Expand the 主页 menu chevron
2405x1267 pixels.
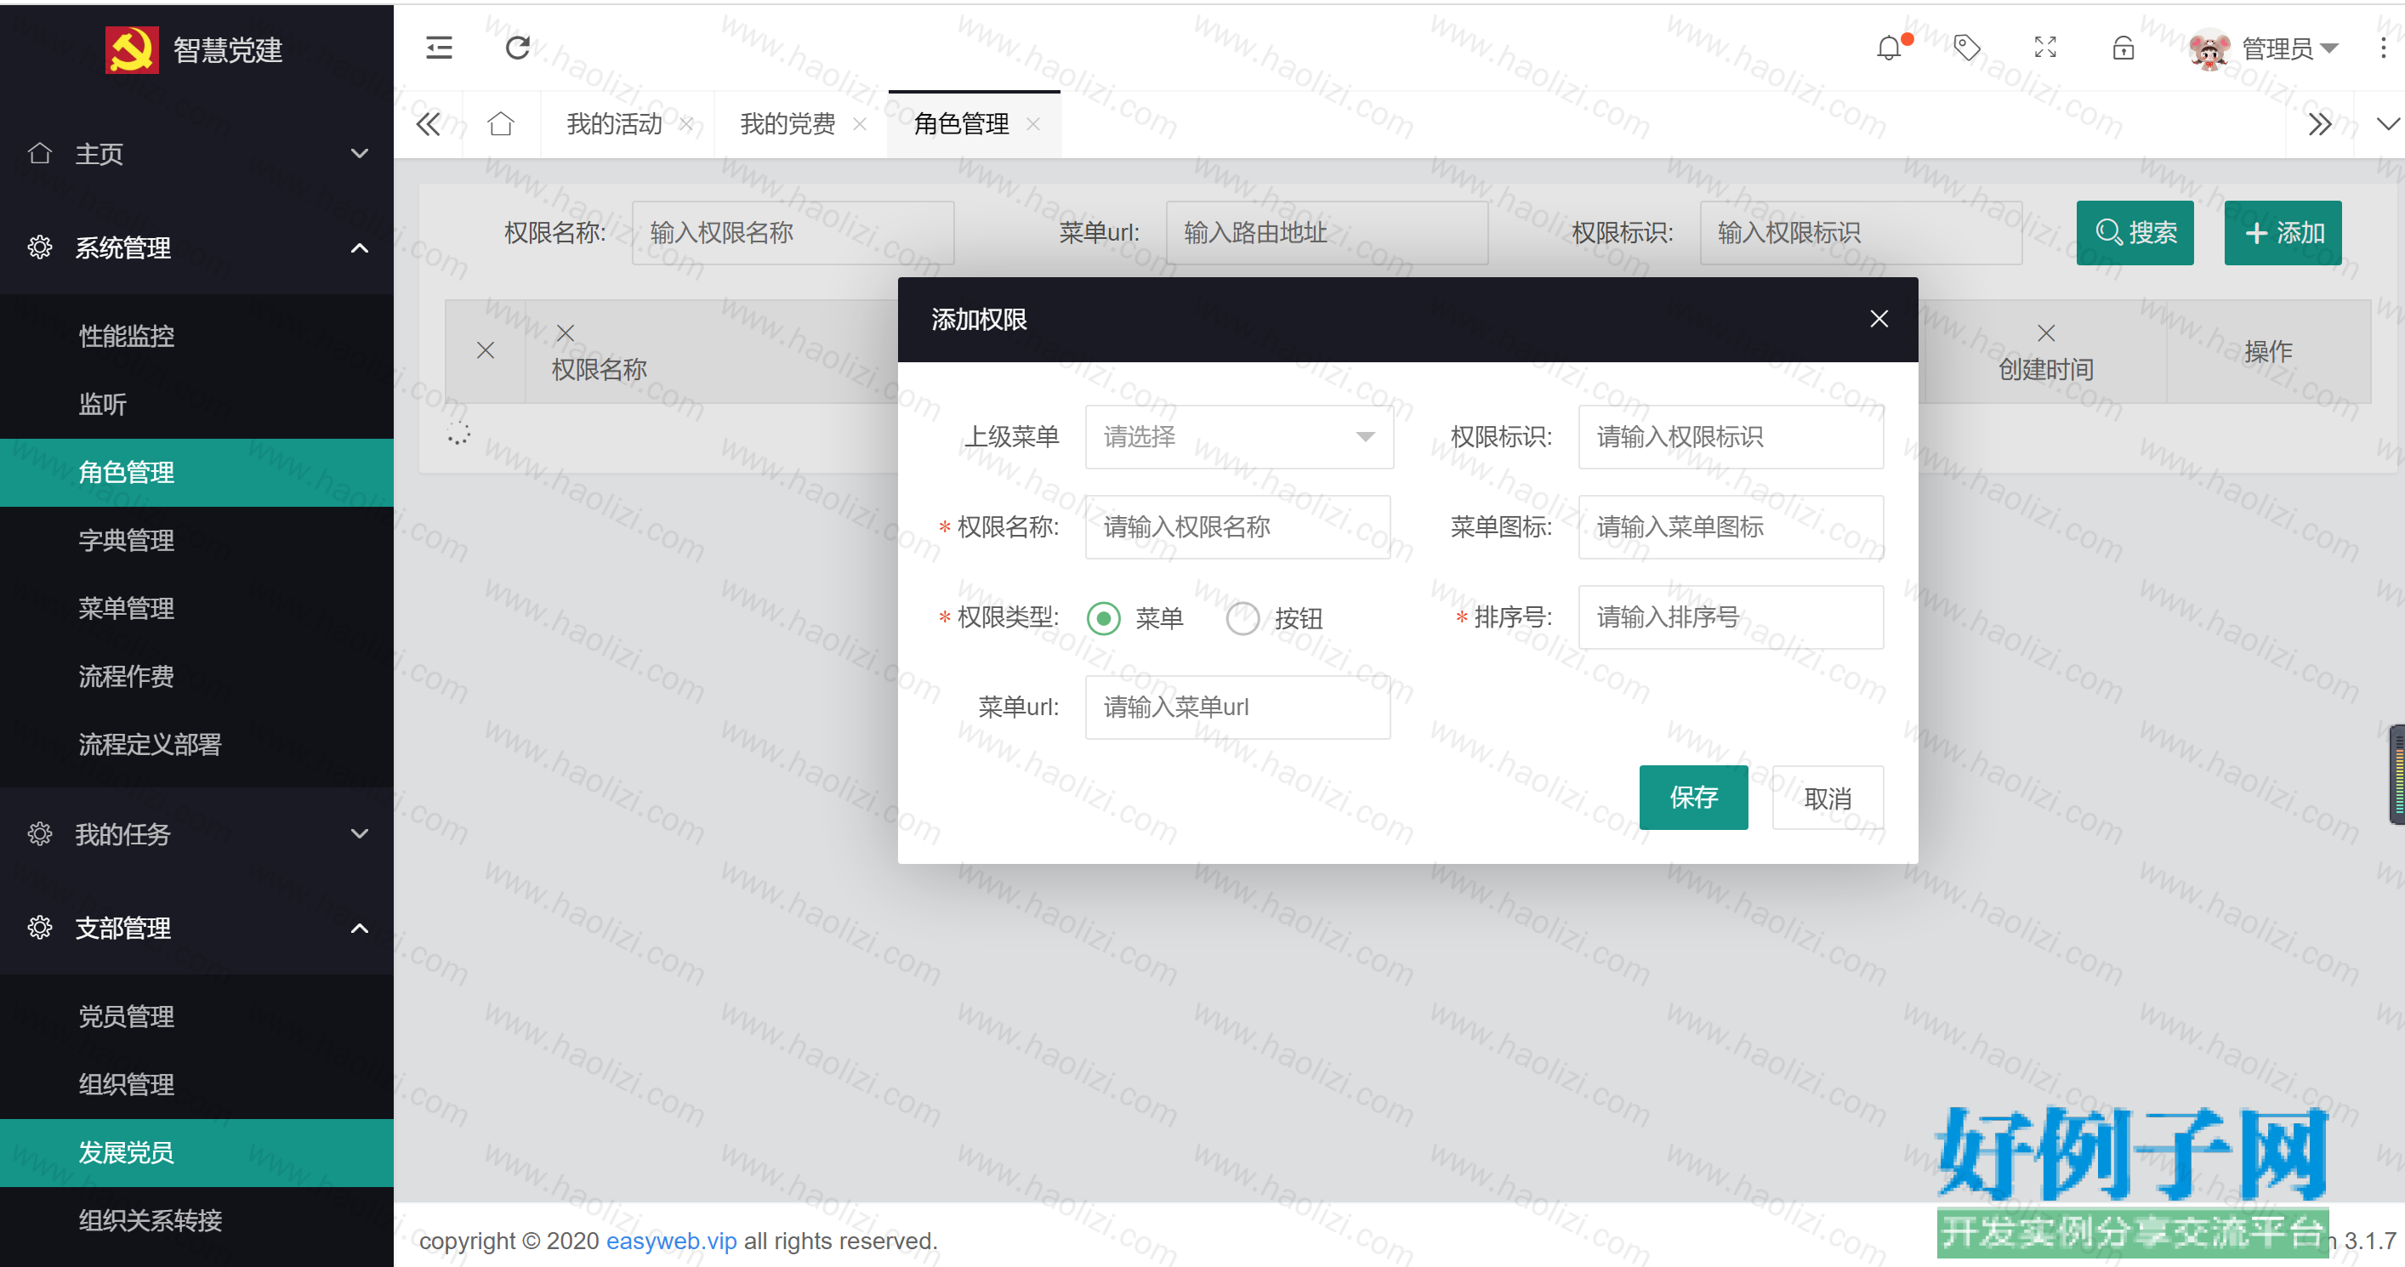[x=359, y=153]
